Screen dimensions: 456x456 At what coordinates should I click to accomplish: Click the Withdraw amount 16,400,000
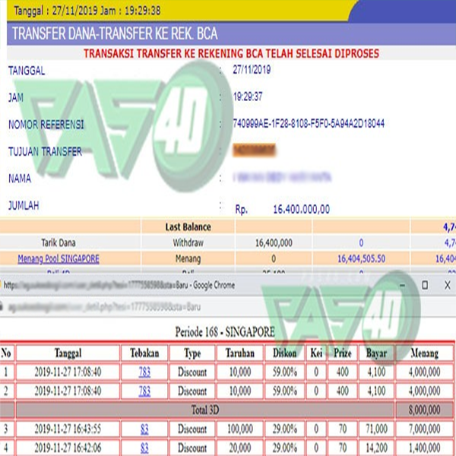(274, 243)
